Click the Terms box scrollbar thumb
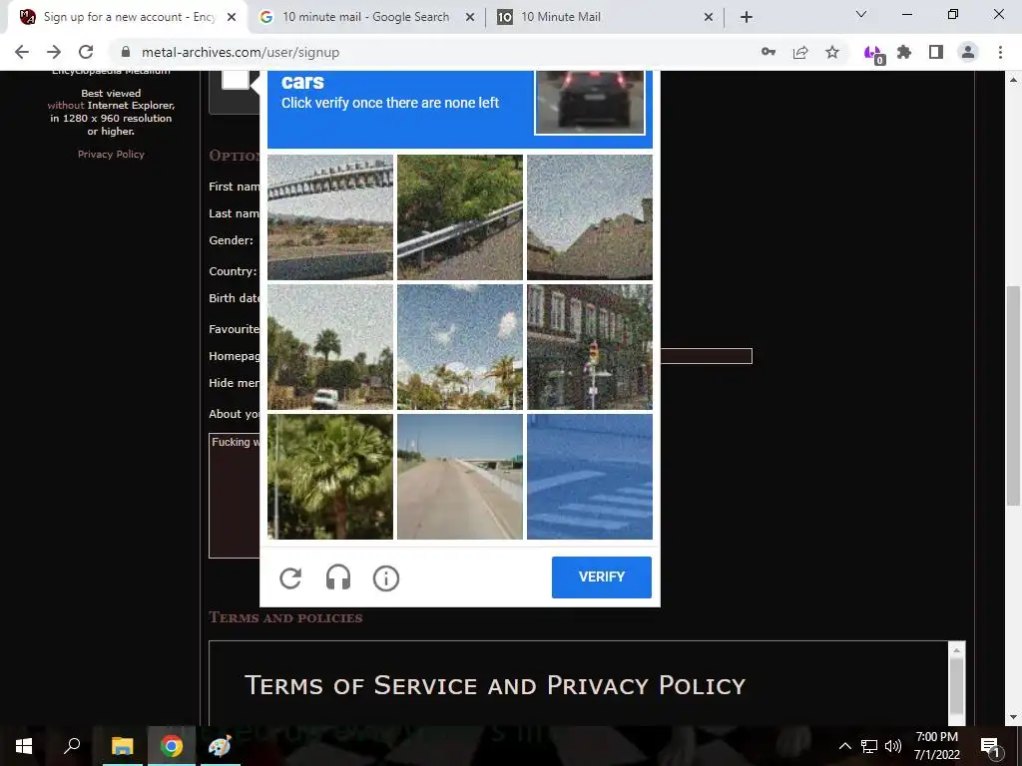 point(956,685)
